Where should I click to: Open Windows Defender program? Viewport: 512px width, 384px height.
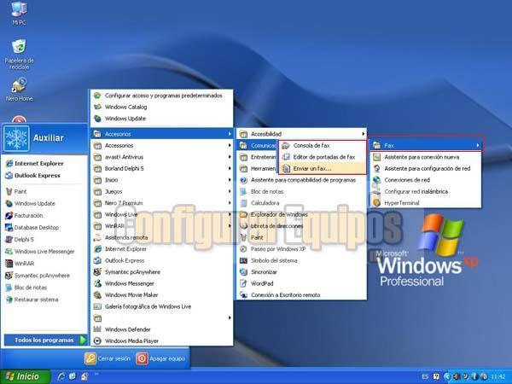pos(161,329)
